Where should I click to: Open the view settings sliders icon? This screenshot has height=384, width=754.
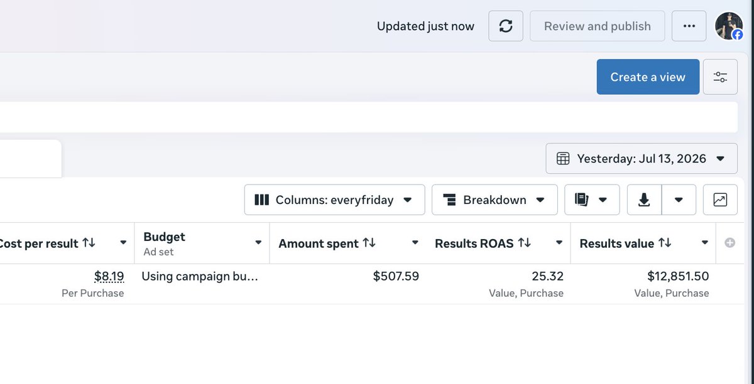coord(720,77)
